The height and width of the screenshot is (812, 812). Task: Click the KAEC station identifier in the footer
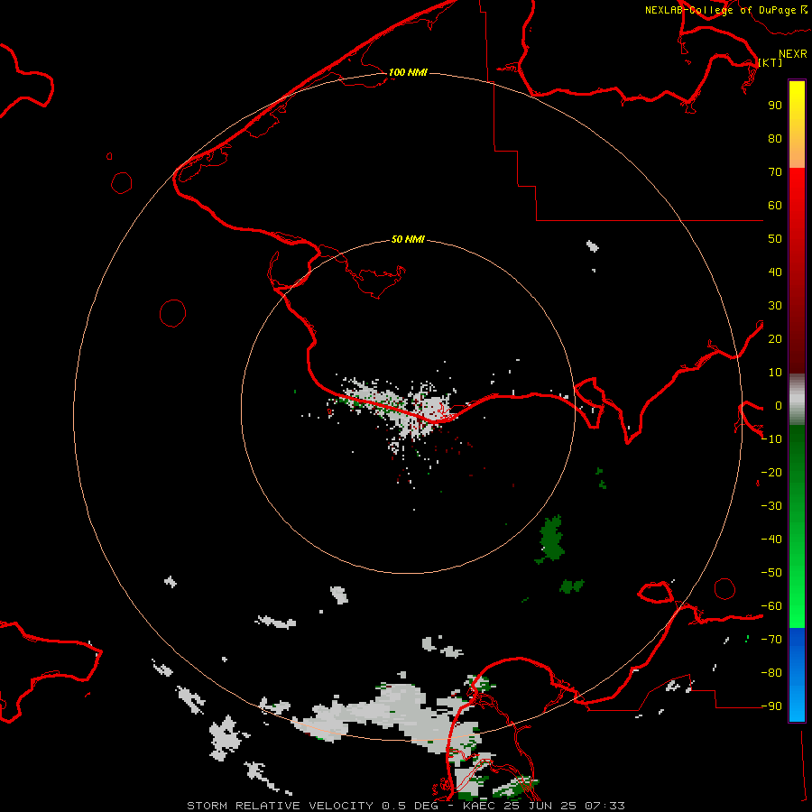(480, 806)
